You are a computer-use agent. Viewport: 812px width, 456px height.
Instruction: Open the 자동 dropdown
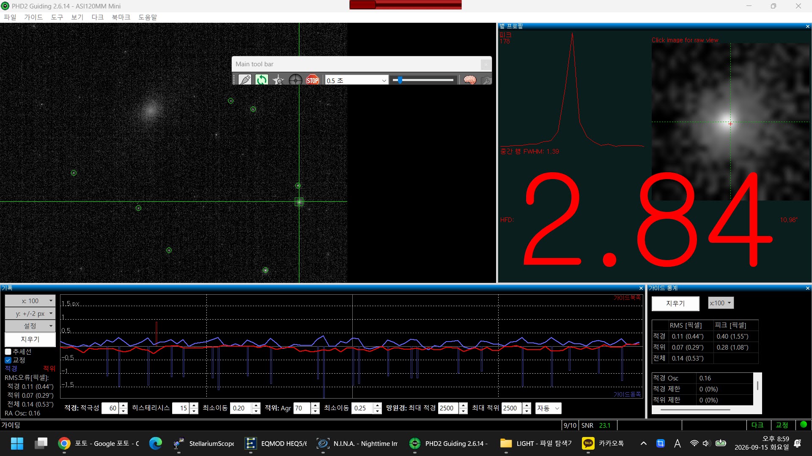(x=548, y=408)
